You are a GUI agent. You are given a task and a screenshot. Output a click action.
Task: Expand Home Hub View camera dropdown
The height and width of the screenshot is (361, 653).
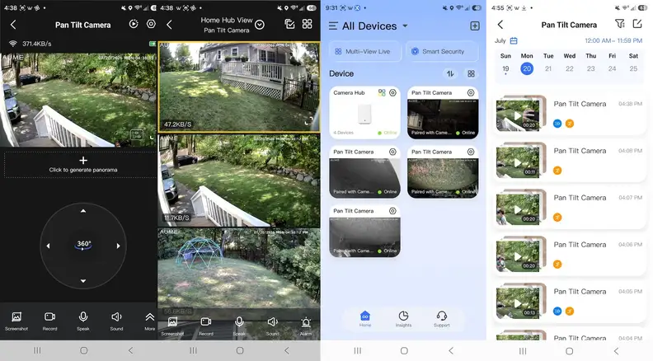(260, 25)
